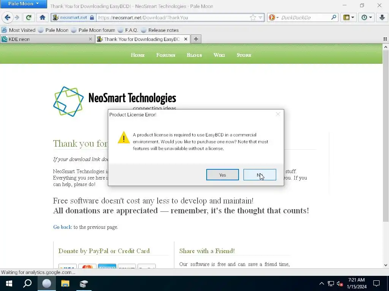Click the padlock site identity icon
Screen dimensions: 389x291
tap(92, 17)
